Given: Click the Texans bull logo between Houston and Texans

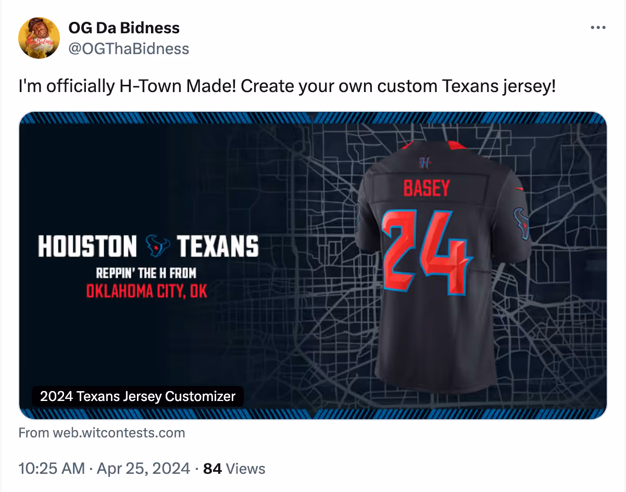Looking at the screenshot, I should (x=157, y=247).
